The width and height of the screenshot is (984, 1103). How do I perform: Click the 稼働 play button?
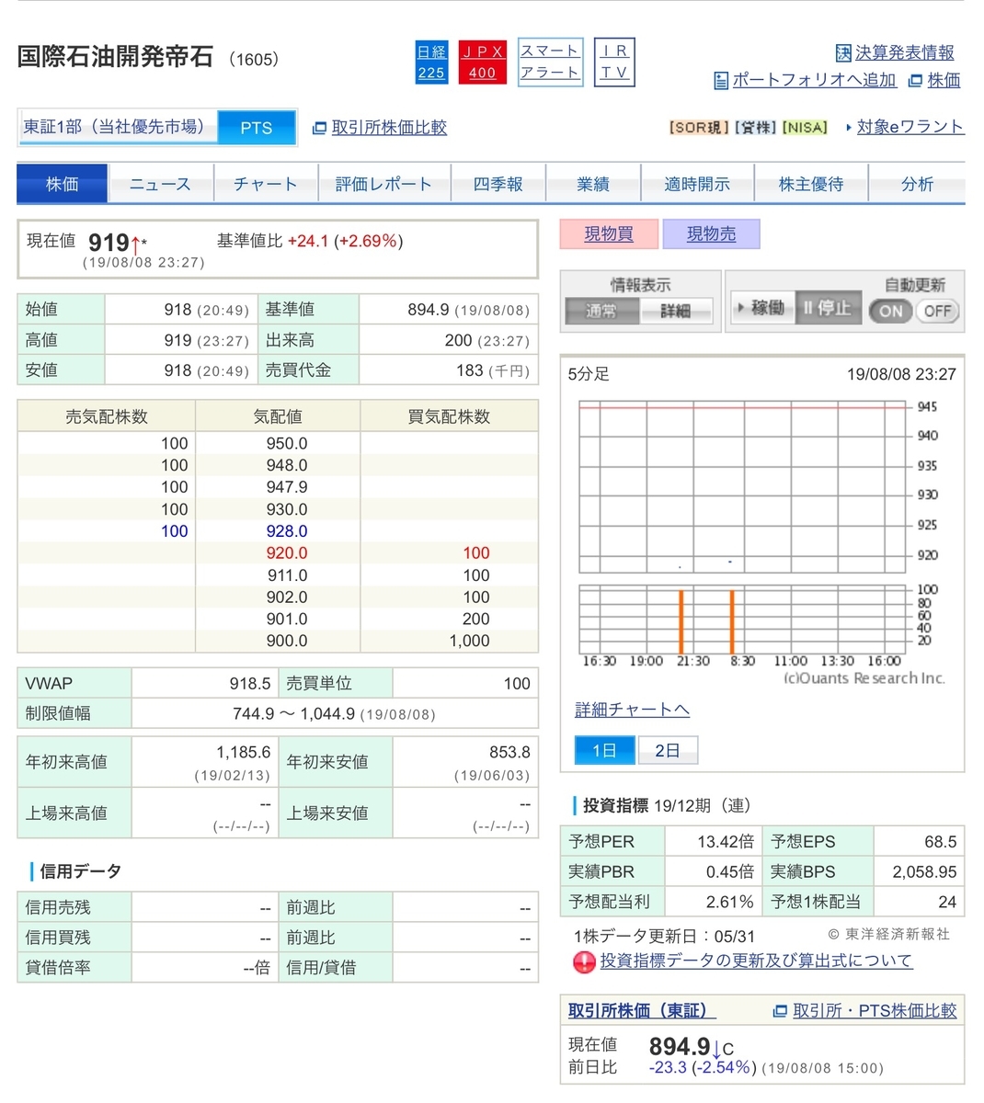[761, 309]
